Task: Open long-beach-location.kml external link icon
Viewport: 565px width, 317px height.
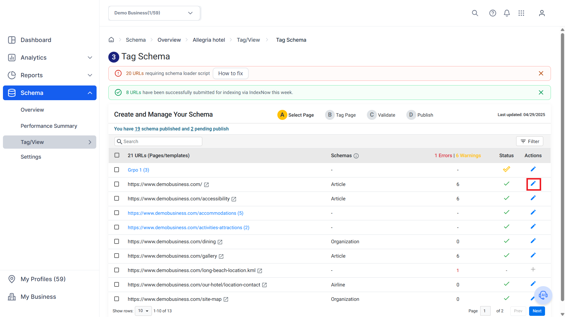Action: 260,271
